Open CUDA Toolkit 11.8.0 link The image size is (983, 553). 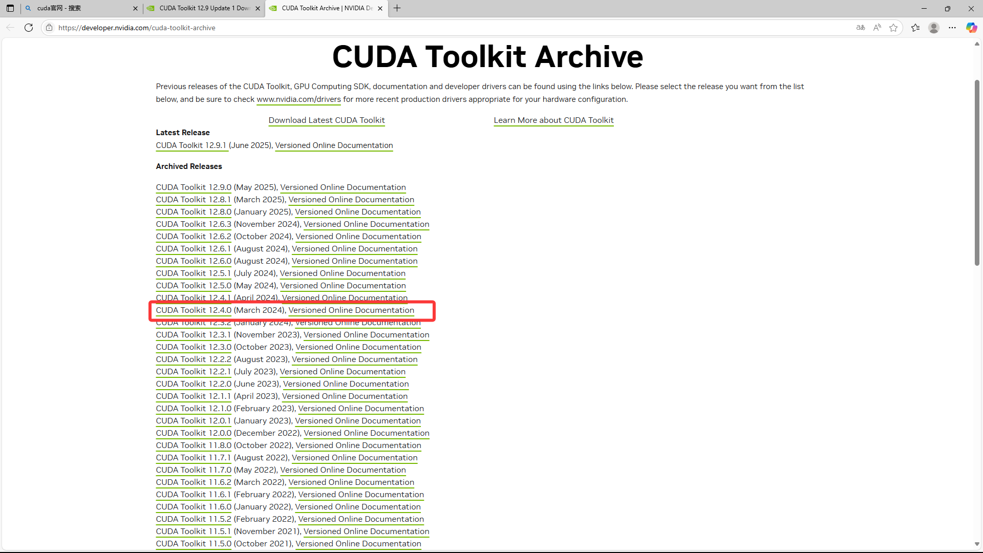pos(194,445)
